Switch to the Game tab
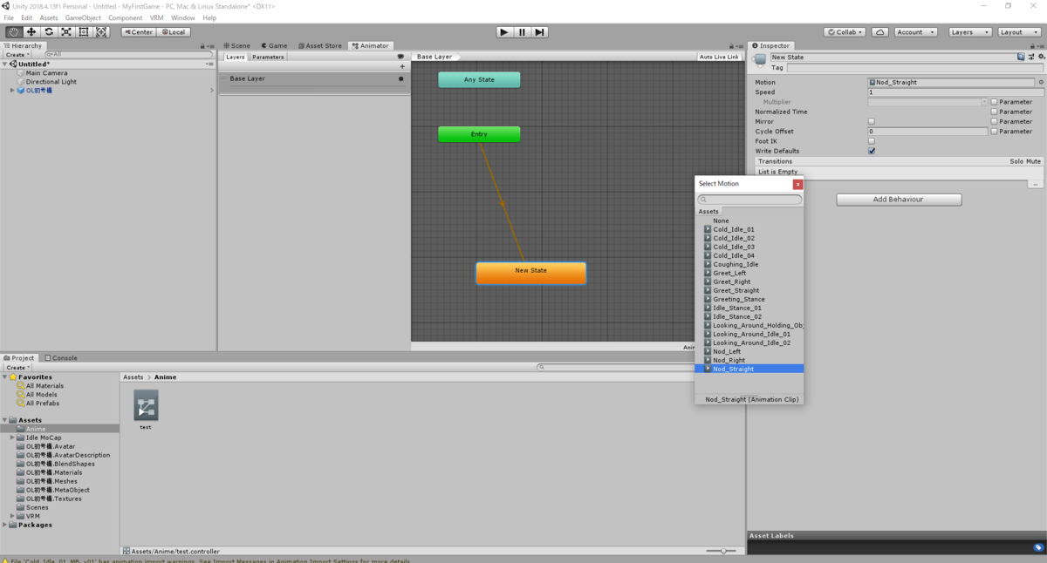Viewport: 1047px width, 563px height. coord(274,45)
